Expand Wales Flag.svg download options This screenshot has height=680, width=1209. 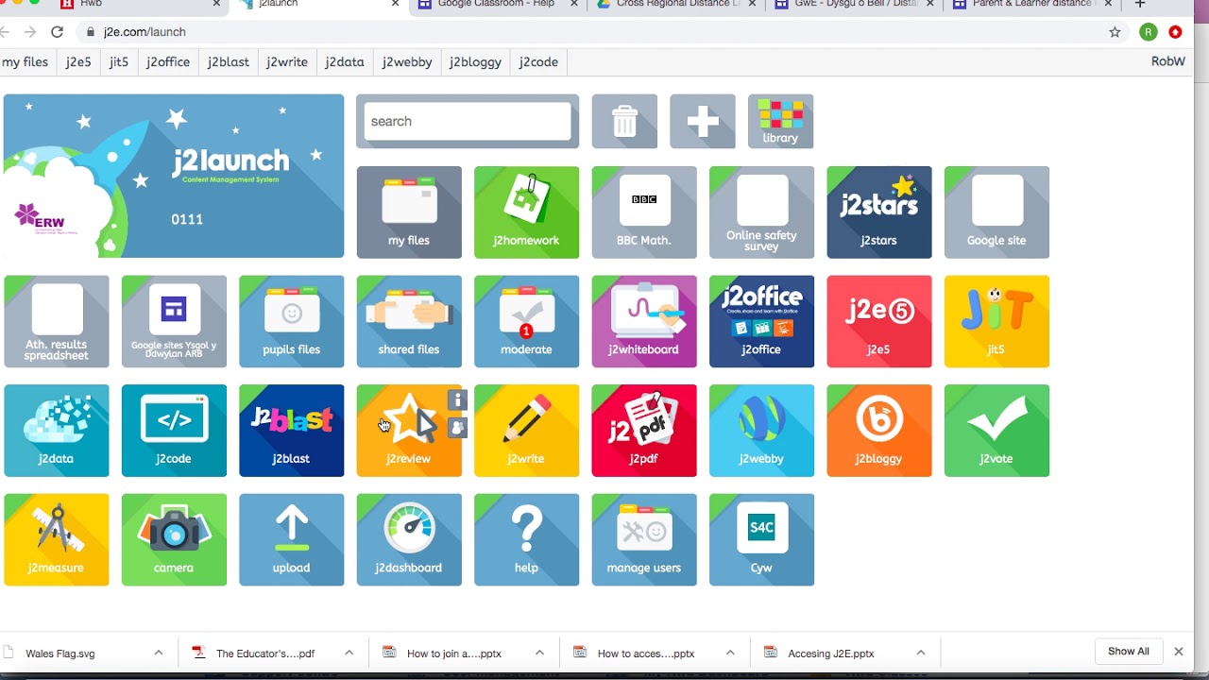pyautogui.click(x=159, y=653)
